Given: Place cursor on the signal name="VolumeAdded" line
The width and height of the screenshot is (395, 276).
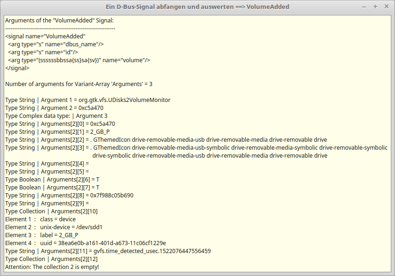Looking at the screenshot, I should coord(45,36).
